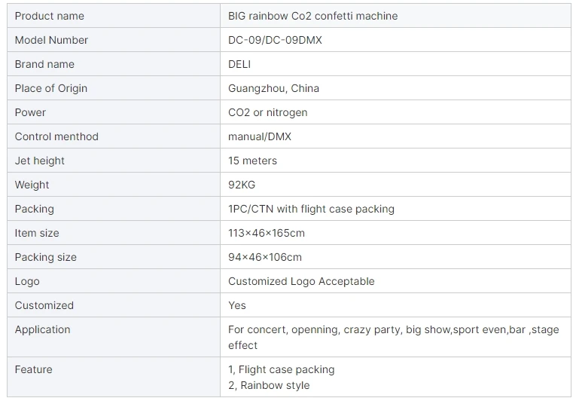Select the "manual/DMX" control value
This screenshot has height=401, width=576.
point(260,136)
